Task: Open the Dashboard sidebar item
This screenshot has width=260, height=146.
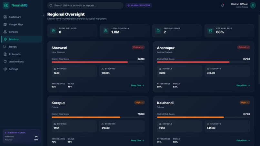Action: pos(22,17)
